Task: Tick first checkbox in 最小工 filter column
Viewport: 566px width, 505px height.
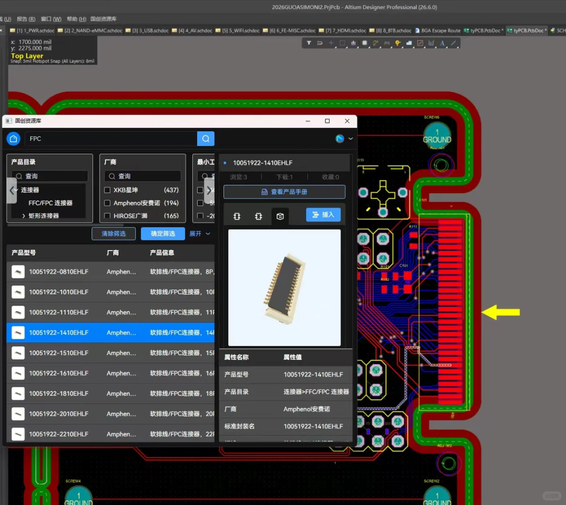Action: (x=200, y=190)
